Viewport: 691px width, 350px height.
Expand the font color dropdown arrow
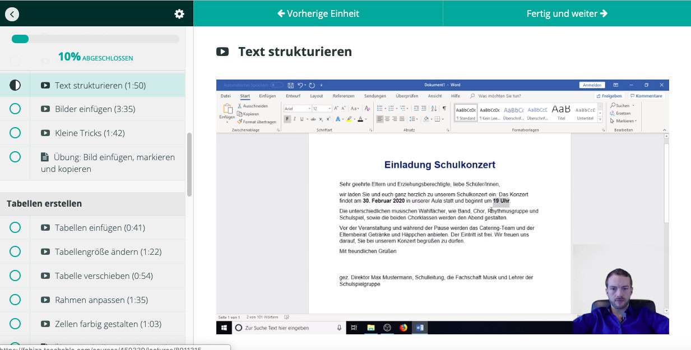(x=366, y=120)
